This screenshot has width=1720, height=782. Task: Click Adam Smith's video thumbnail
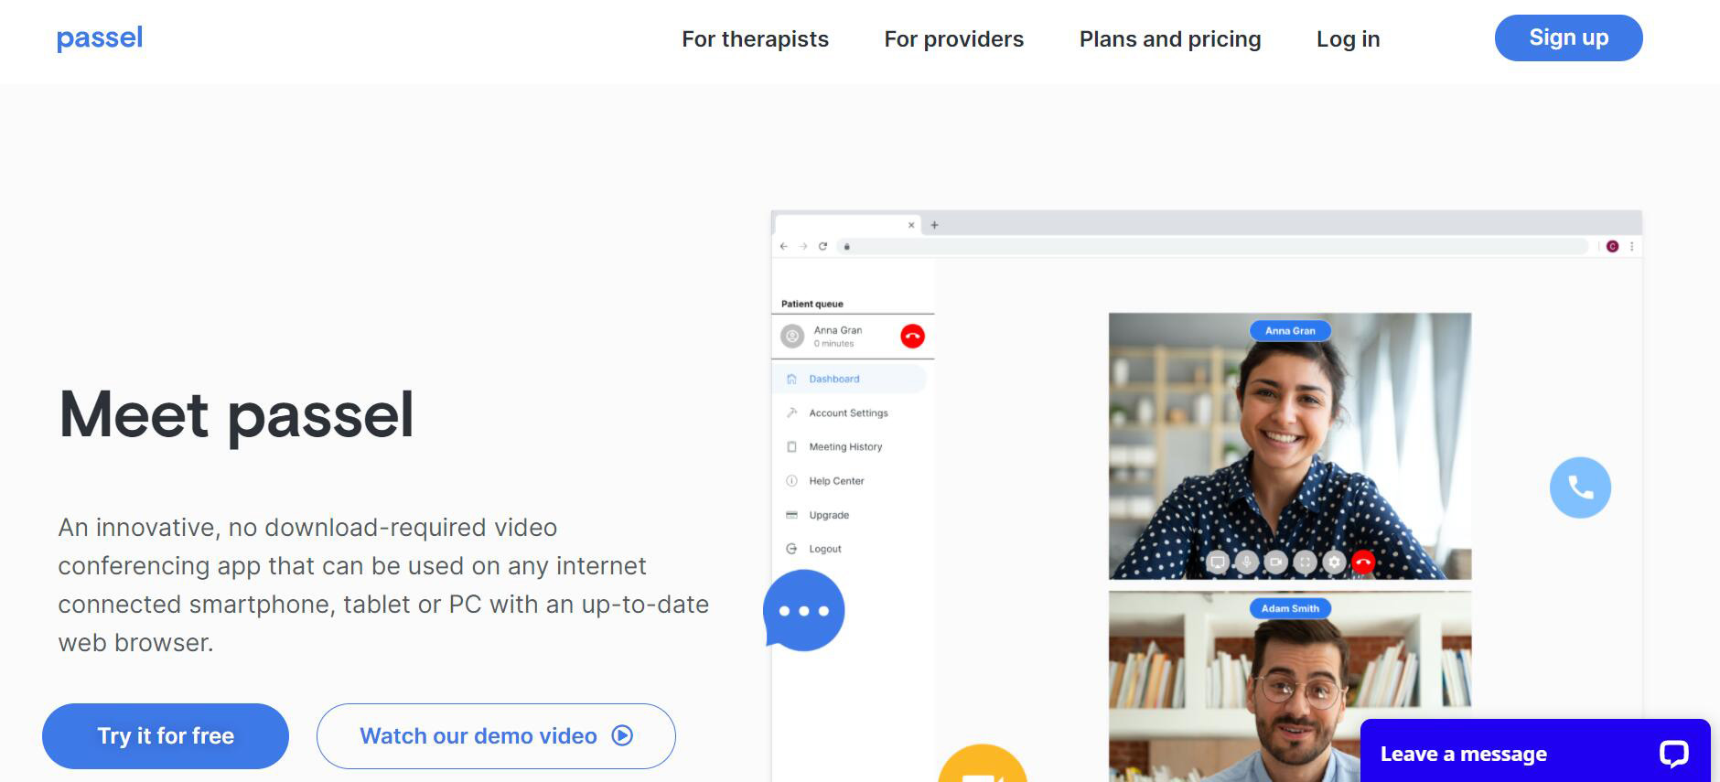tap(1290, 686)
